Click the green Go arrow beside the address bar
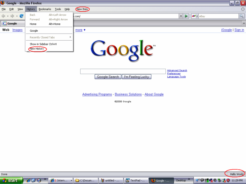The height and width of the screenshot is (184, 246). click(186, 16)
